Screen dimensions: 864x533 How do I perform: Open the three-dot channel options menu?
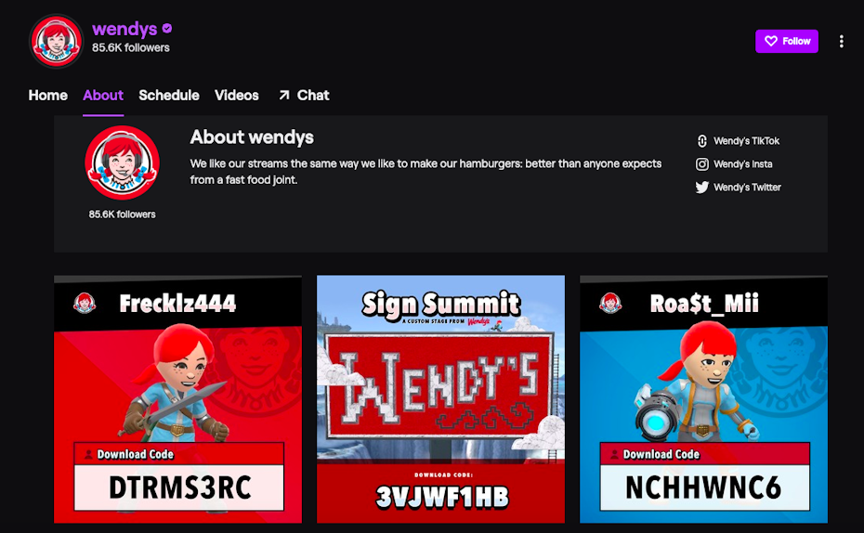tap(842, 41)
